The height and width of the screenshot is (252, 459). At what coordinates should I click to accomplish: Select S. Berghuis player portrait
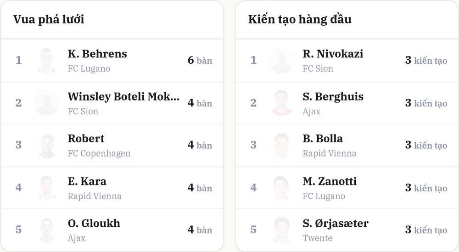(x=281, y=103)
